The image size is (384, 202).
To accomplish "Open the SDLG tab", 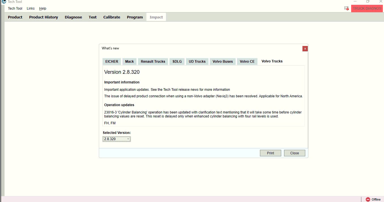I will [x=177, y=62].
